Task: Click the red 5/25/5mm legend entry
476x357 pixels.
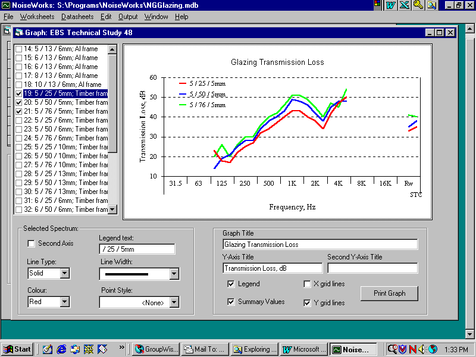Action: click(x=202, y=83)
